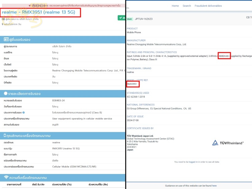Click the highlighted 4880mAh battery value
Image resolution: width=252 pixels, height=189 pixels.
click(224, 56)
